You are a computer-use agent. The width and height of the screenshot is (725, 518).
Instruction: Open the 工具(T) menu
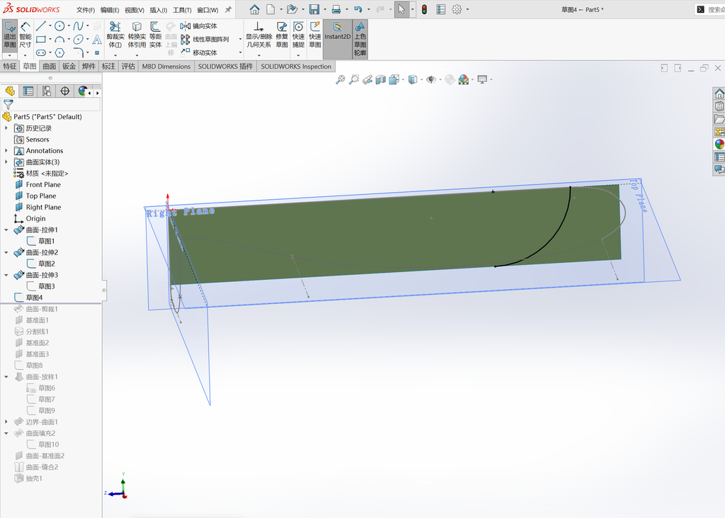click(x=182, y=10)
